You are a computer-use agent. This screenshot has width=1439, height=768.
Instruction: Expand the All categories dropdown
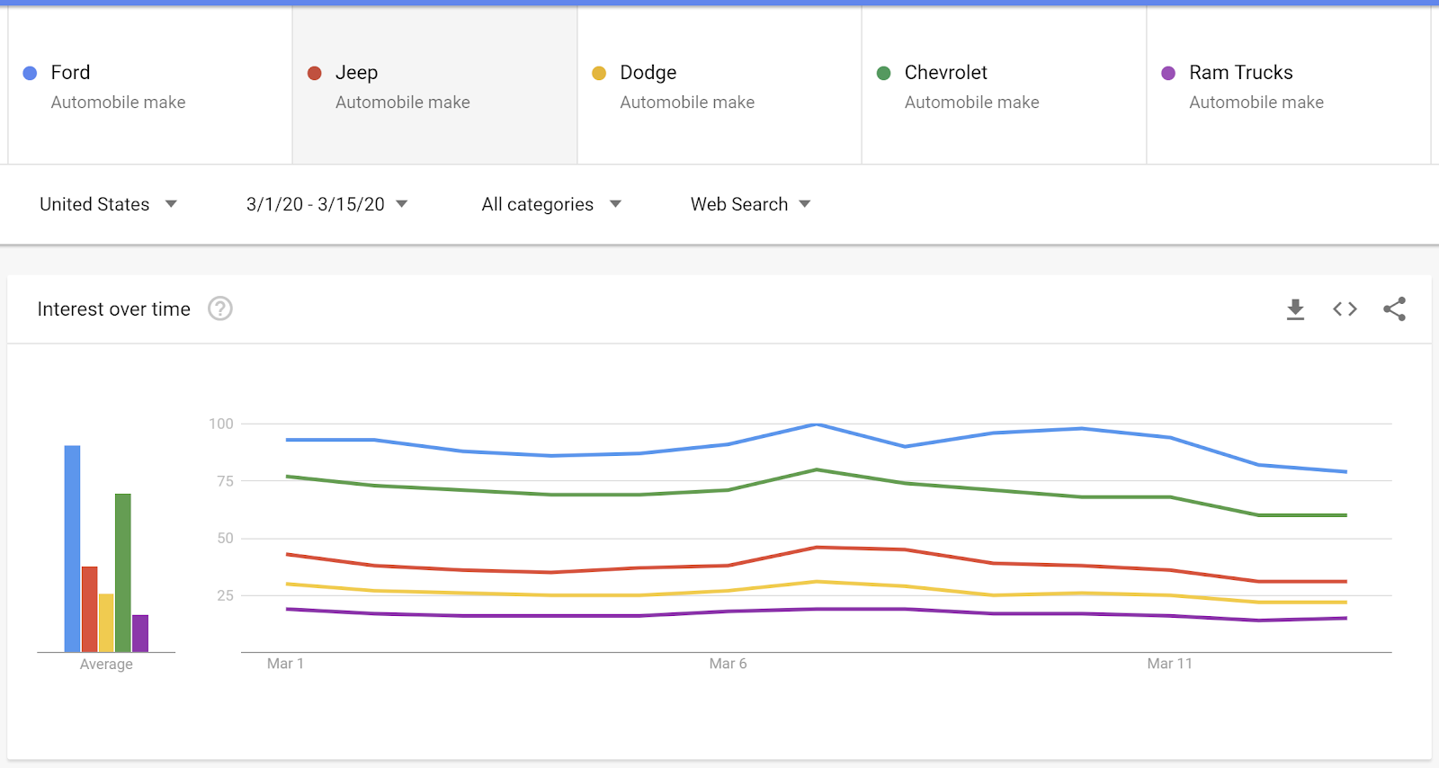click(551, 204)
